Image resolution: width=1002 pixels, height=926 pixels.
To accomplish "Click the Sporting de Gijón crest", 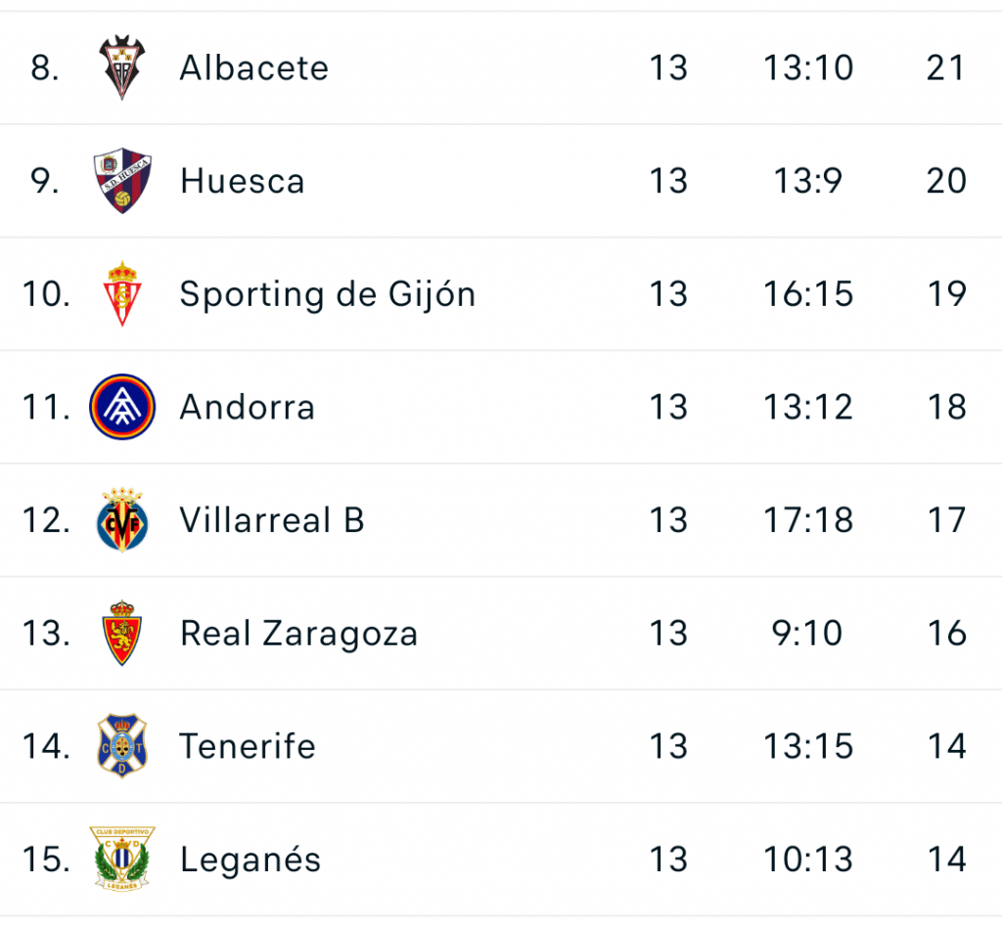I will 122,293.
